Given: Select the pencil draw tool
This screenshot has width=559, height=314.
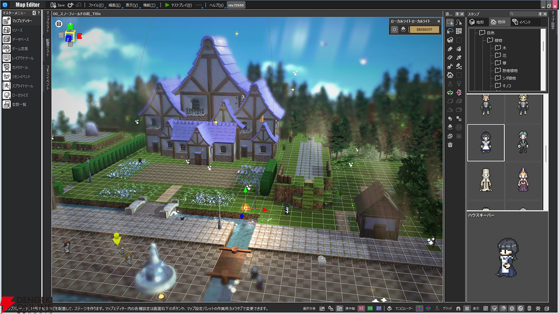Looking at the screenshot, I should point(450,49).
